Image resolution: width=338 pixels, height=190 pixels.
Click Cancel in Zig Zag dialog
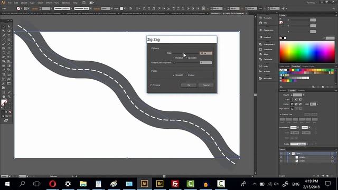206,85
